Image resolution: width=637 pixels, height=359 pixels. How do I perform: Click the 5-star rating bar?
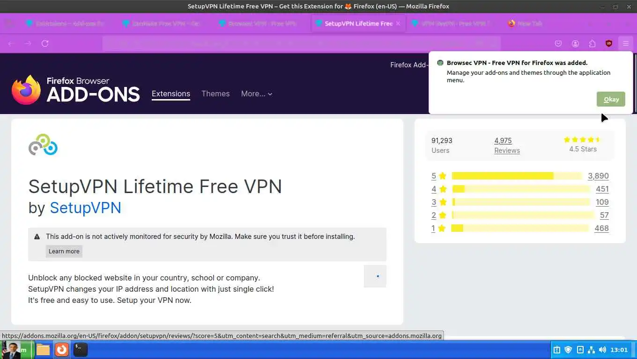(x=517, y=176)
